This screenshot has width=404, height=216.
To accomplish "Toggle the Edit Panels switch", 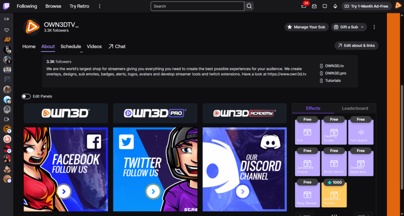I will (26, 96).
